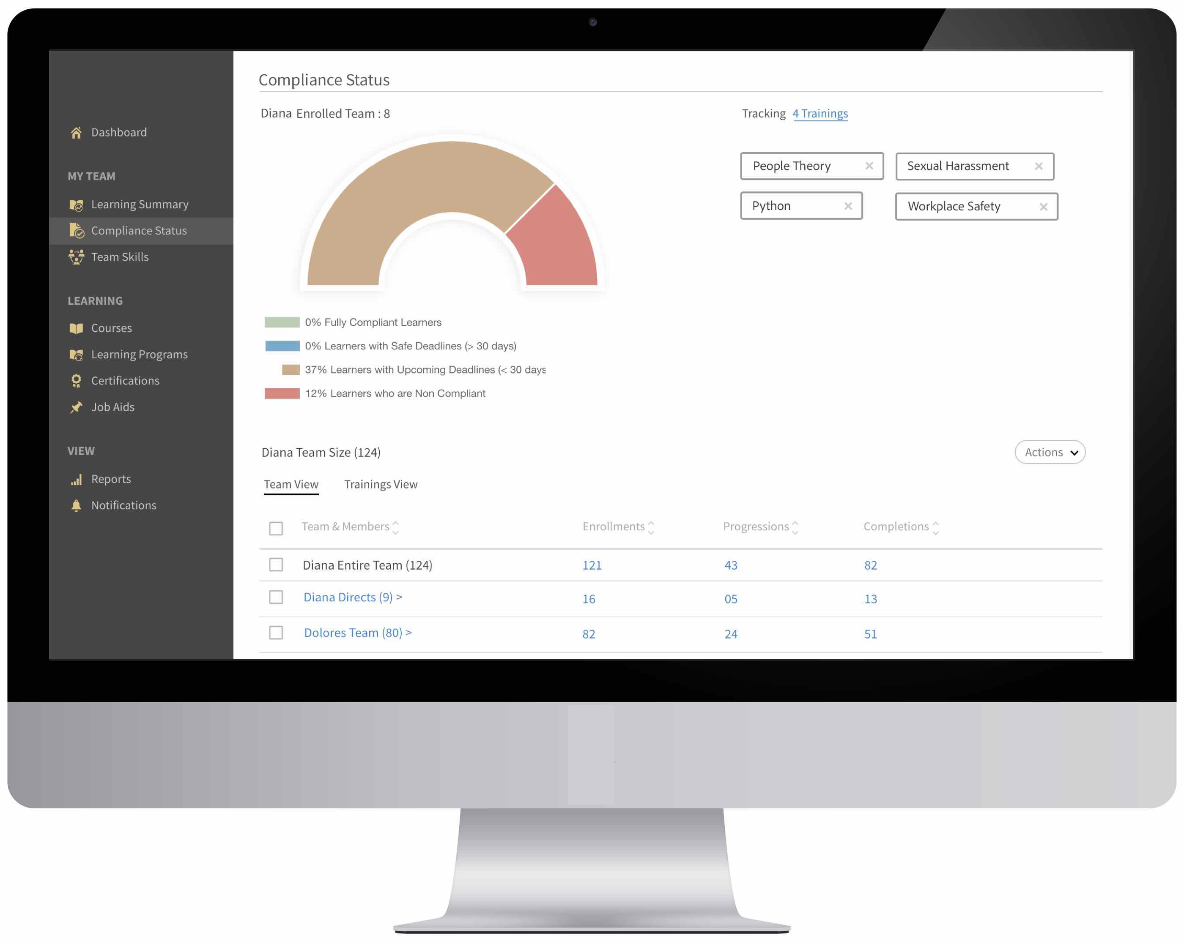Click the Reports bar chart icon

coord(77,479)
